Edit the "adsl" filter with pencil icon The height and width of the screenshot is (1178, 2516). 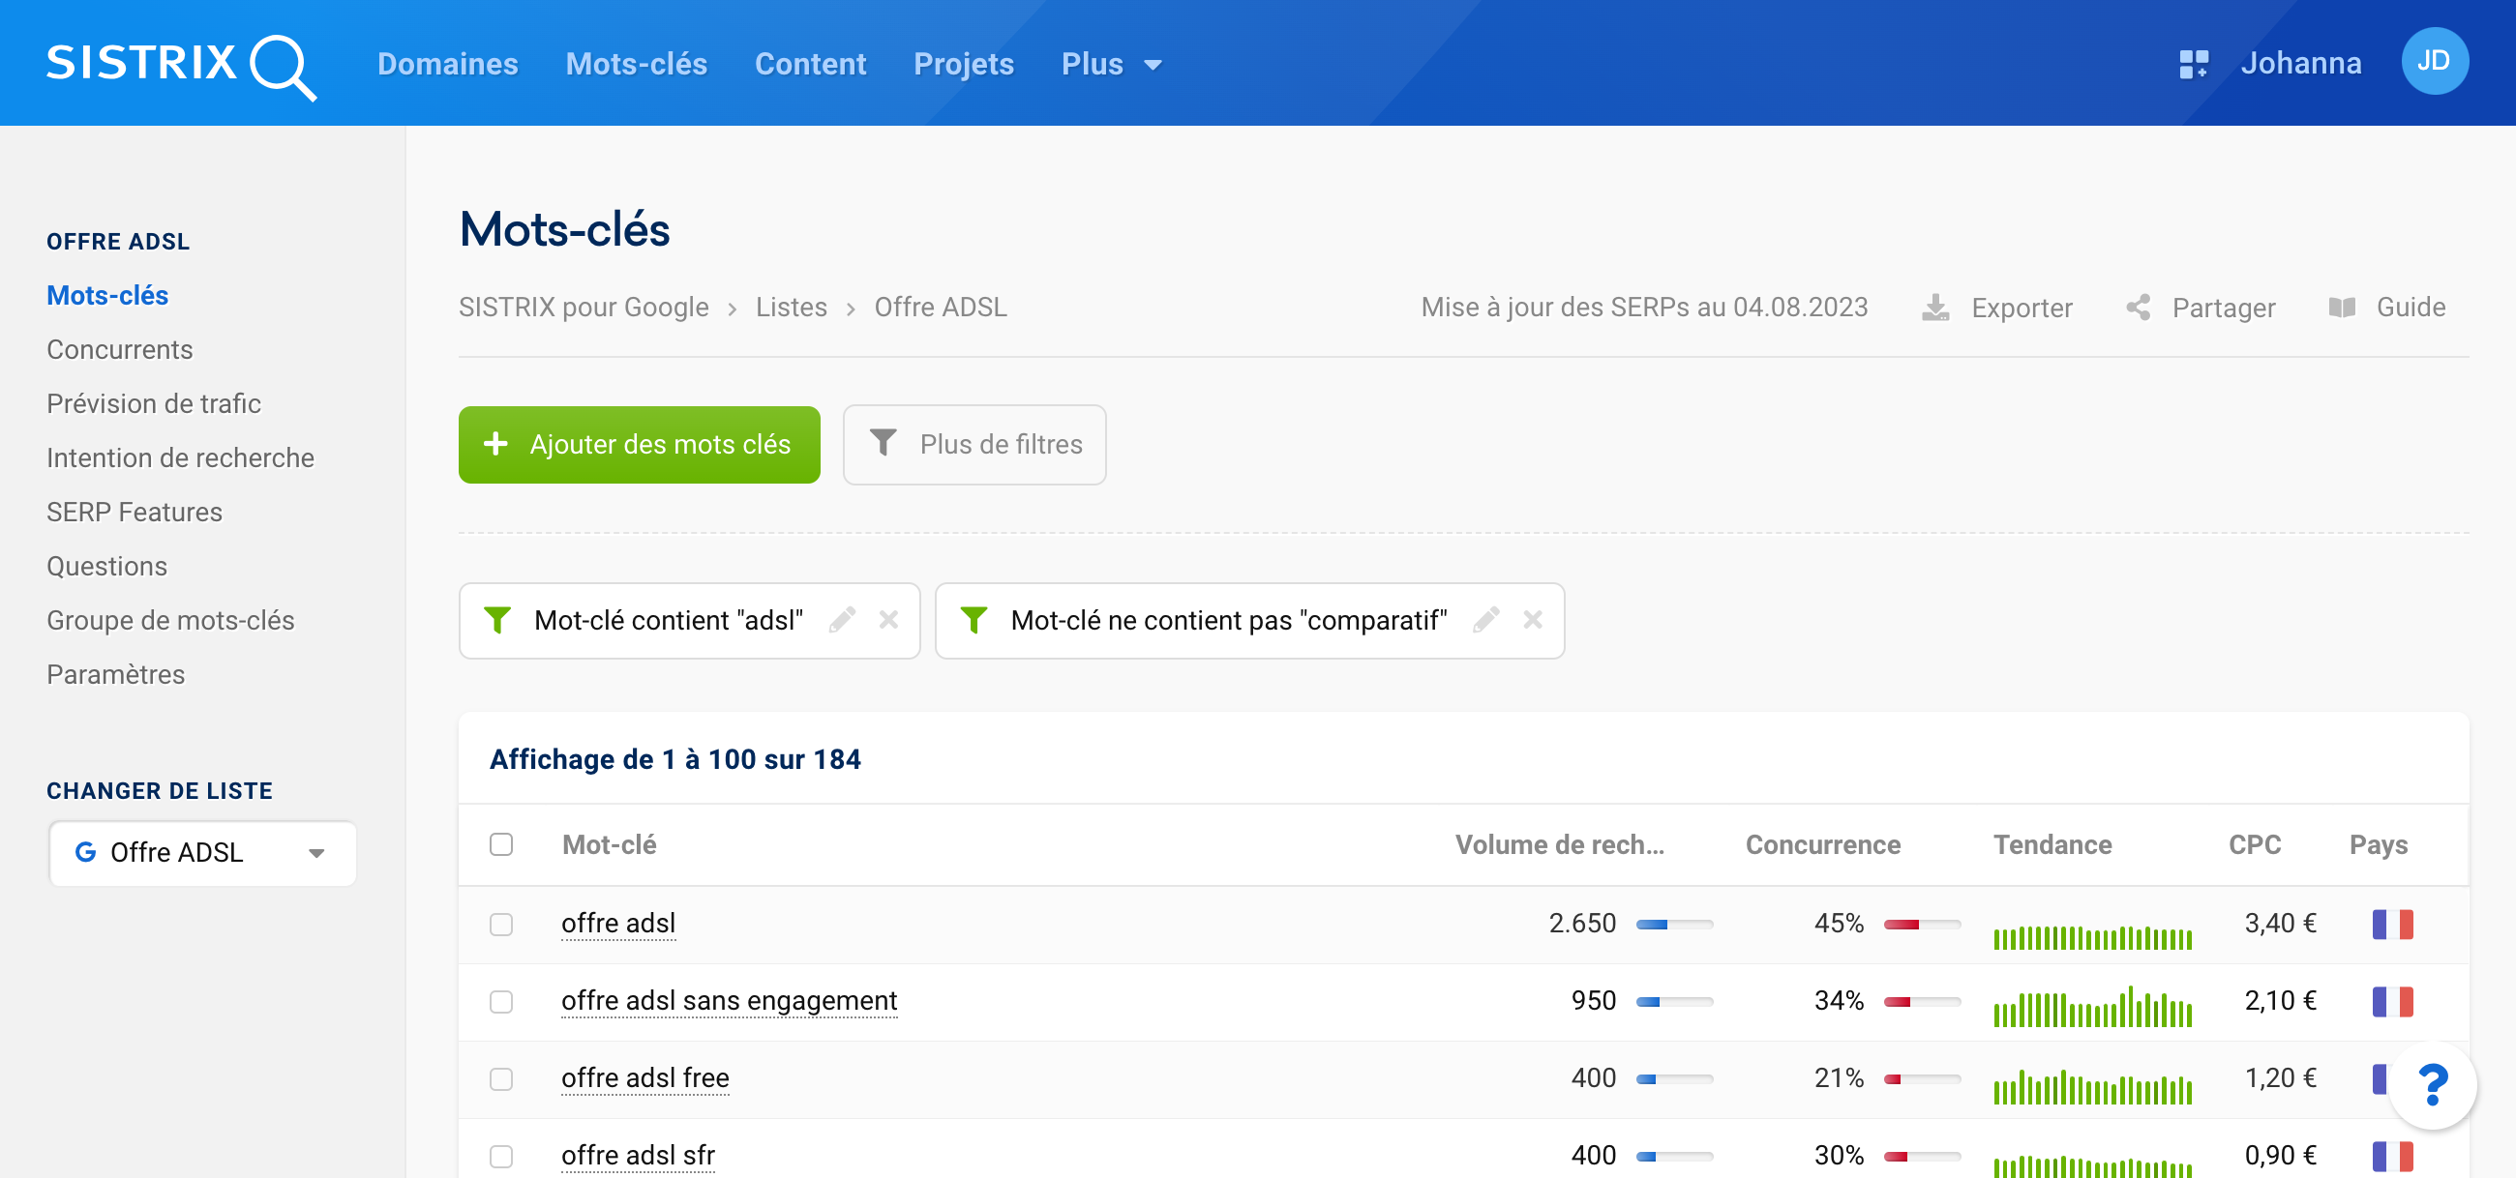tap(842, 620)
